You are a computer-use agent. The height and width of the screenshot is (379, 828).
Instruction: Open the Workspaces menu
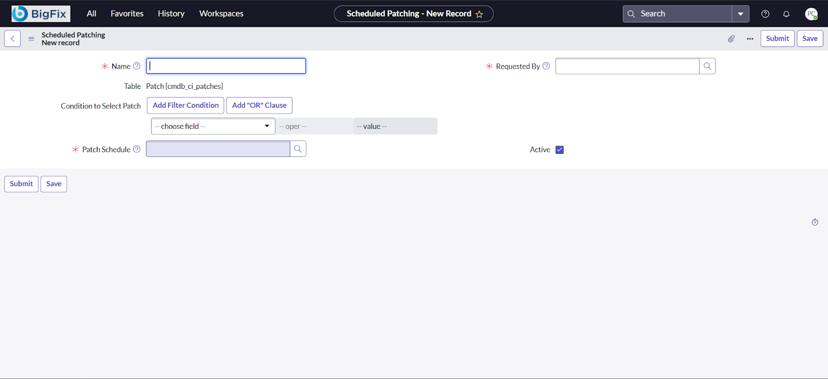(221, 14)
